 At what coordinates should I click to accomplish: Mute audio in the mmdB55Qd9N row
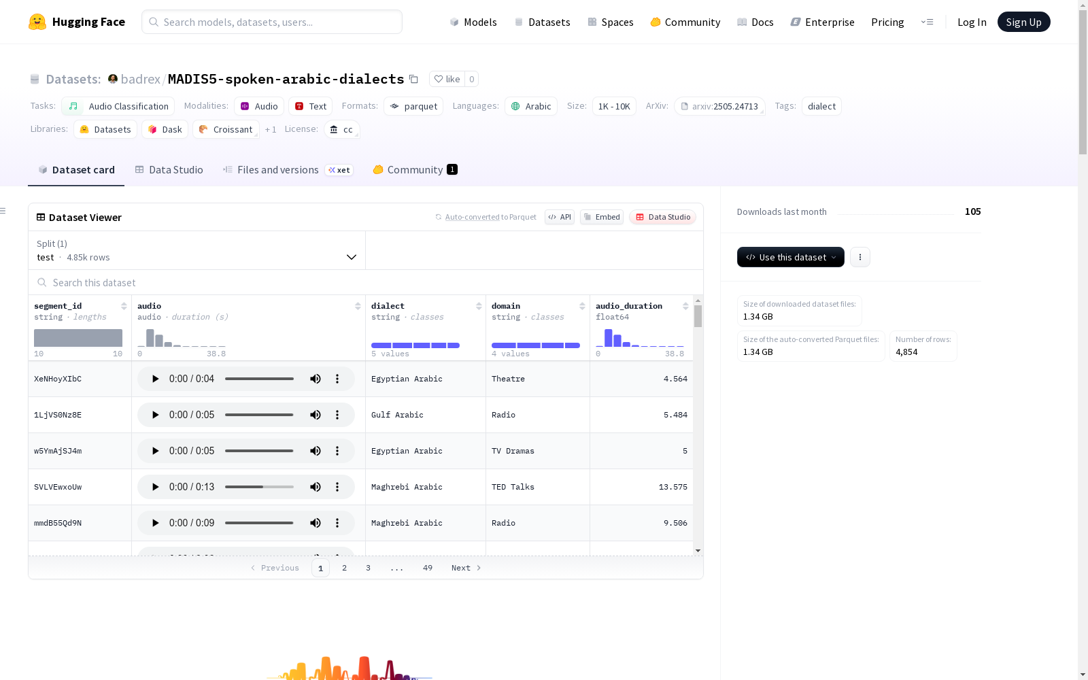(316, 523)
